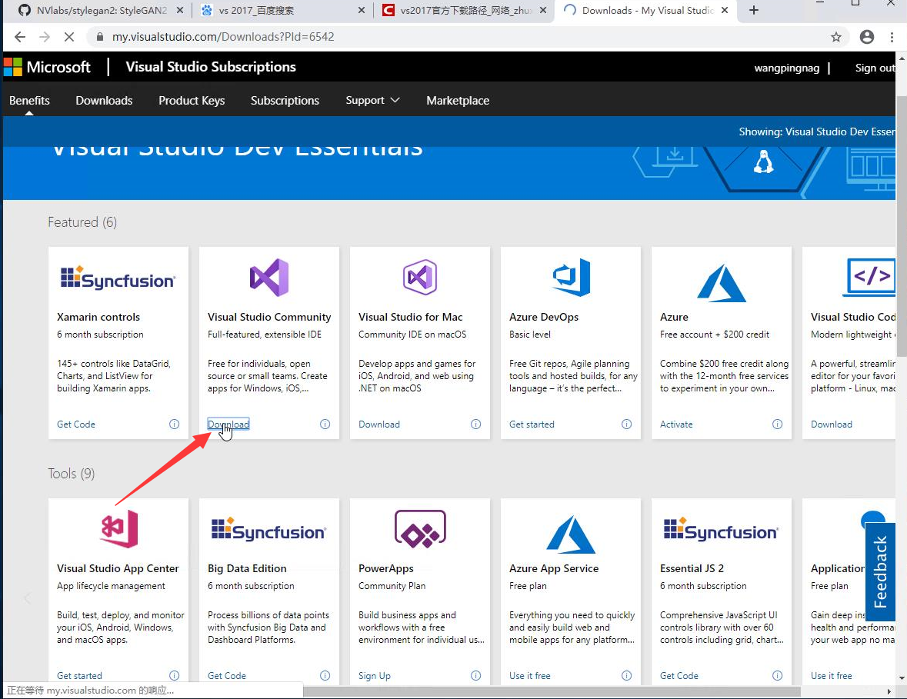Stop page loading with the X button
This screenshot has width=907, height=699.
(68, 37)
